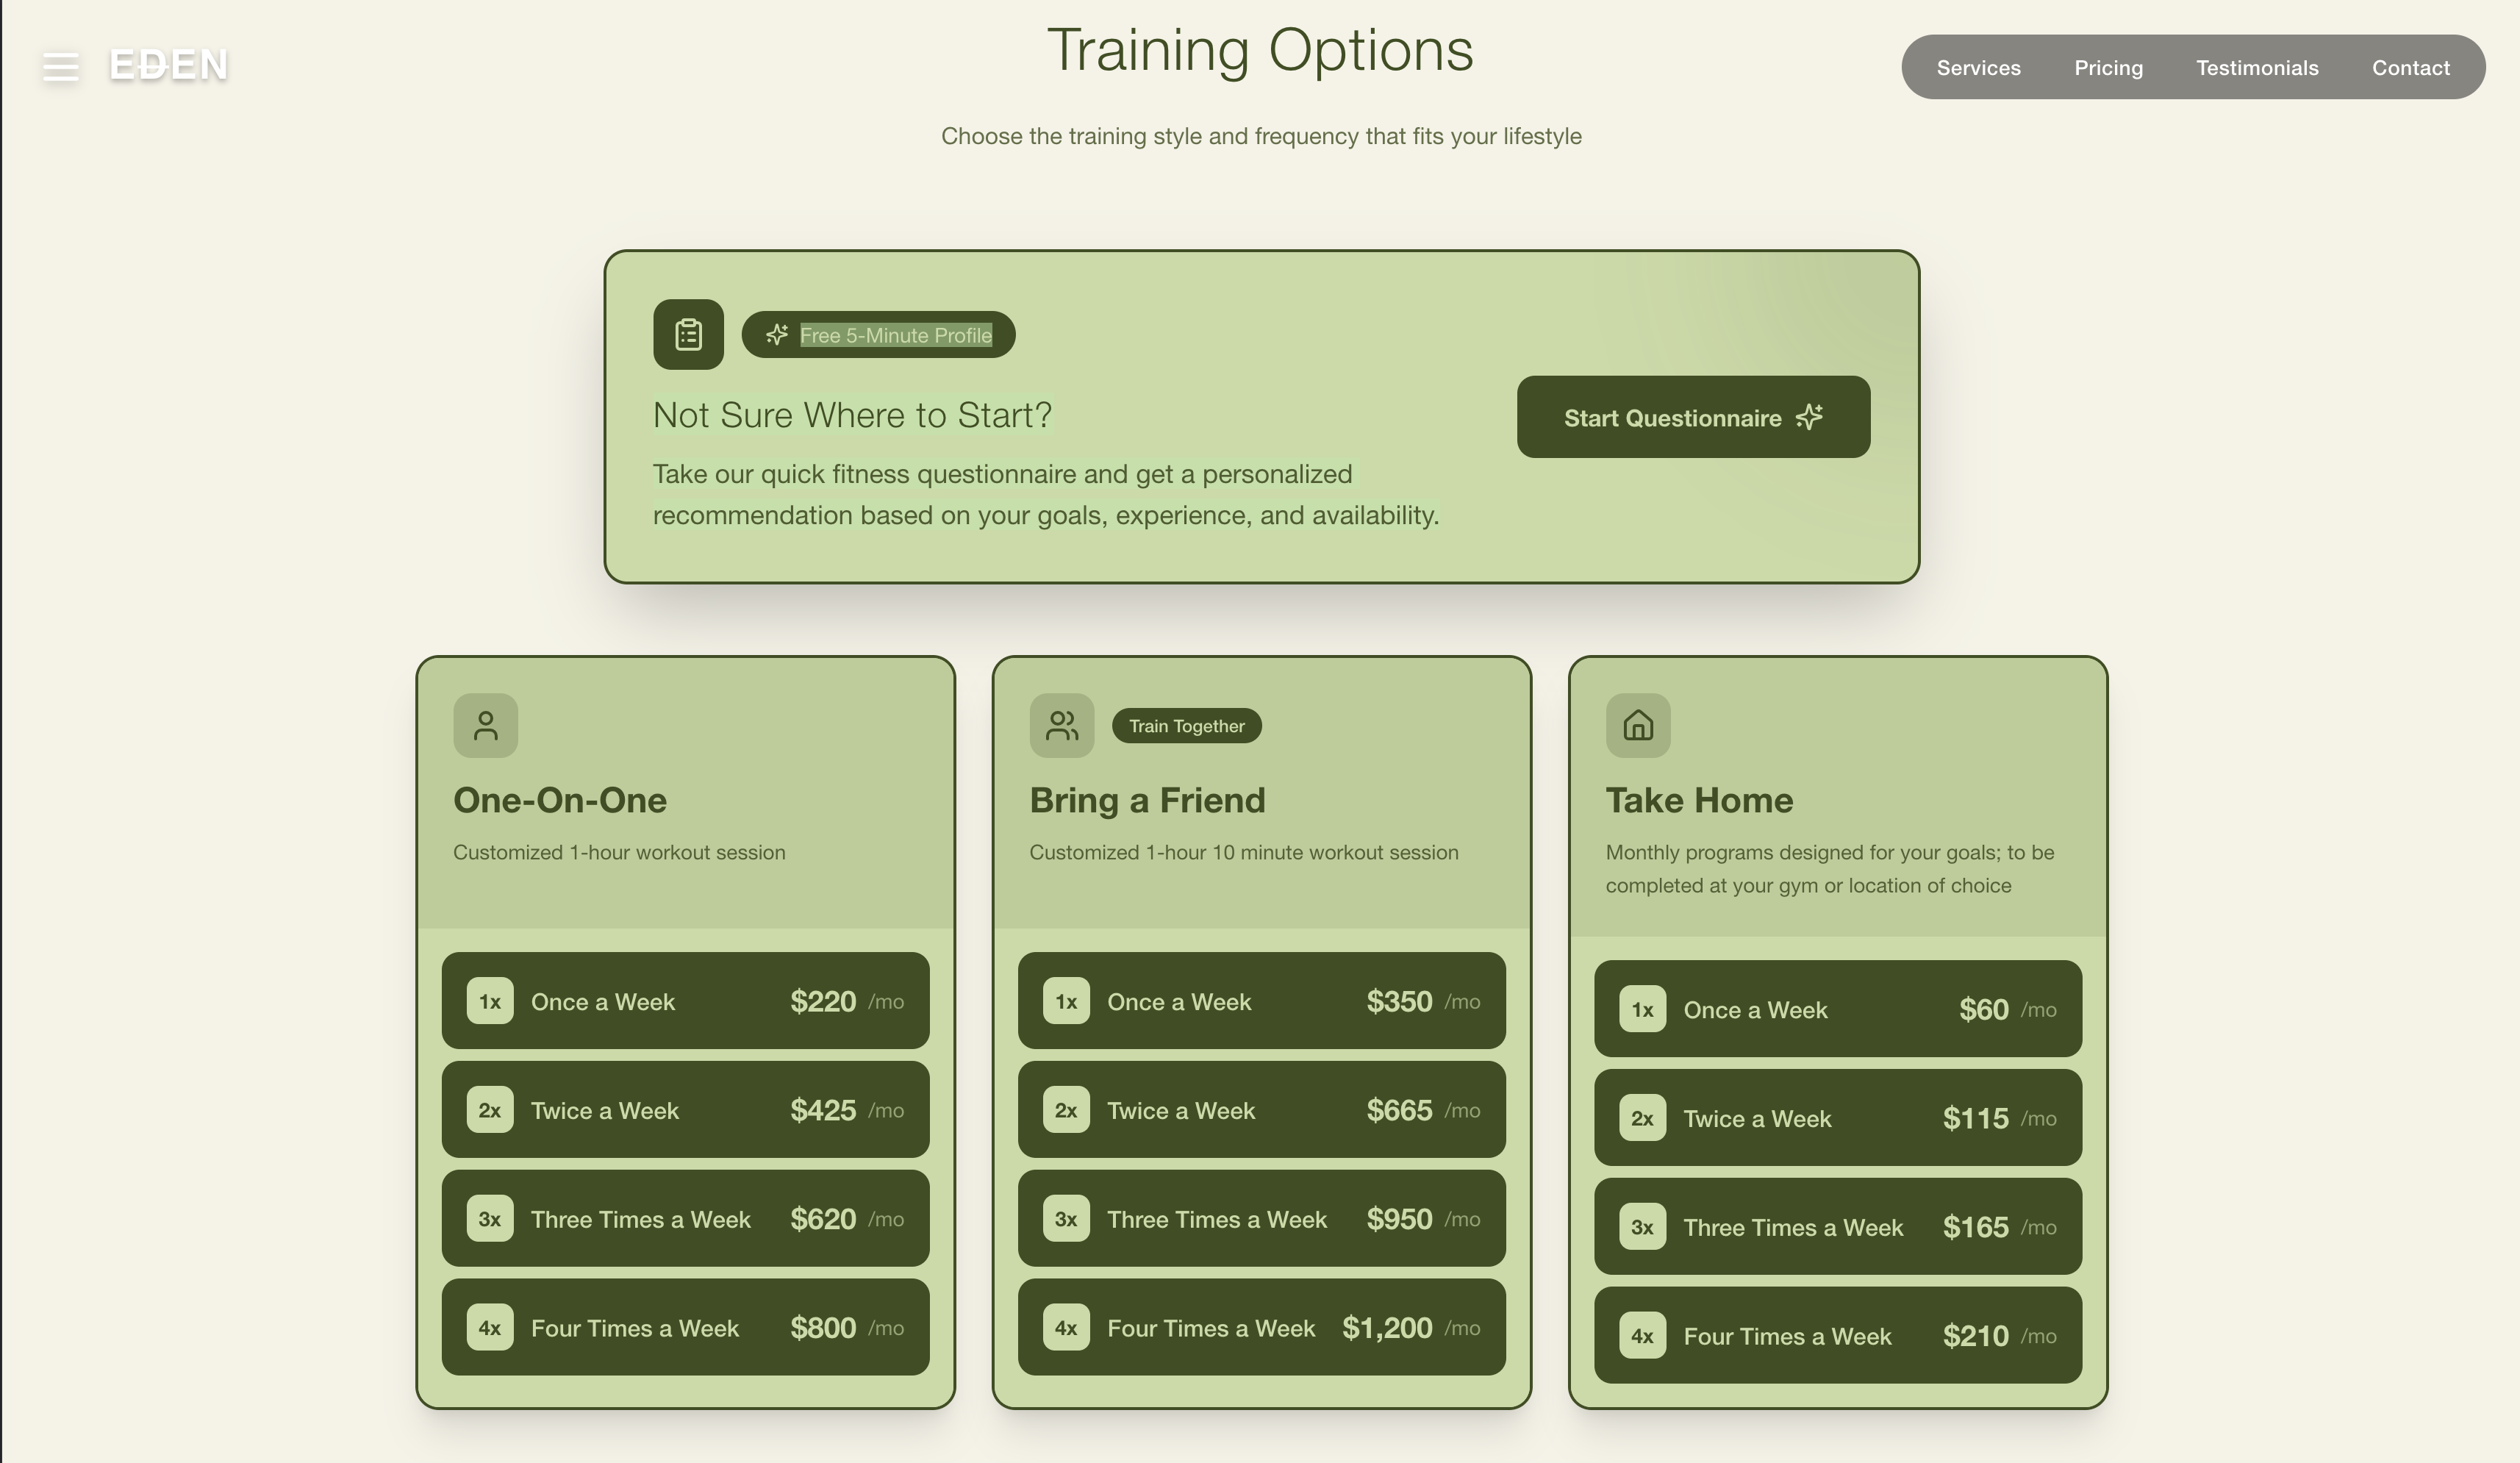This screenshot has height=1463, width=2520.
Task: Click the home icon on Take Home card
Action: click(1639, 725)
